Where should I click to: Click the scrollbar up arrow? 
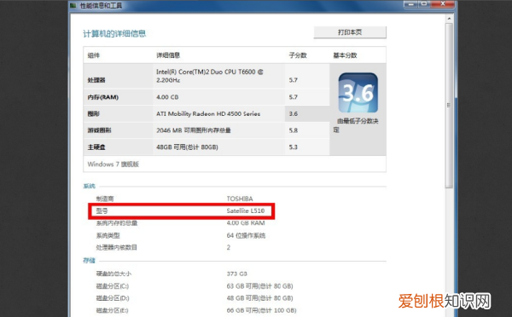pos(450,19)
